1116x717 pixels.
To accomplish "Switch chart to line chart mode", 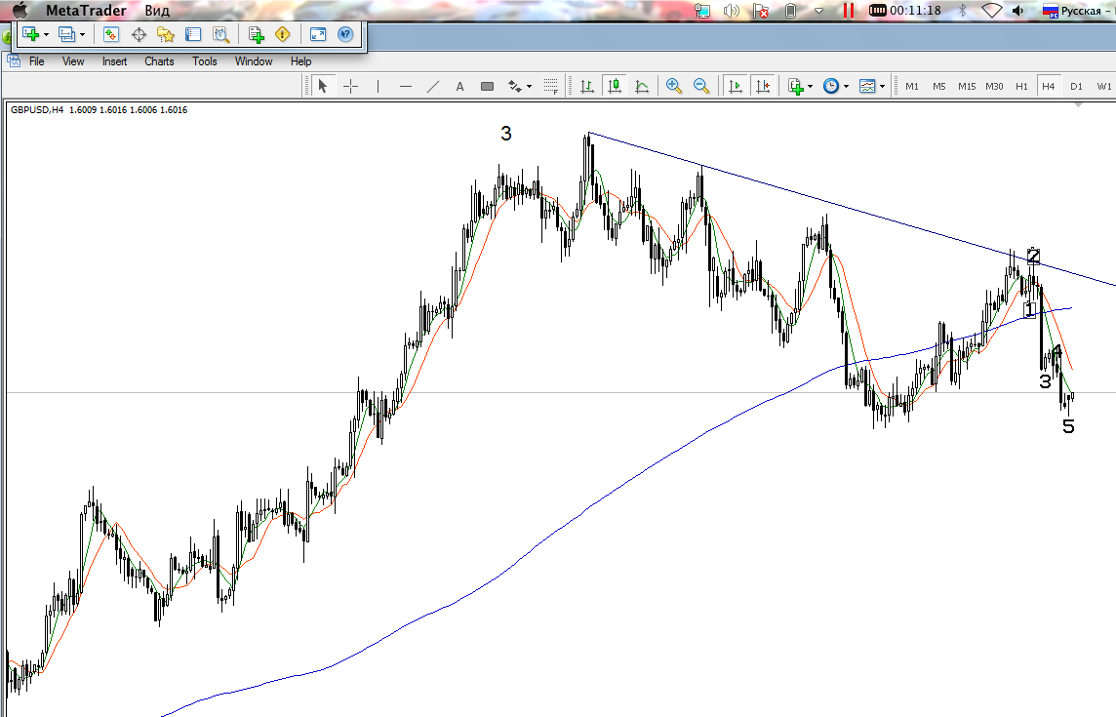I will coord(642,86).
